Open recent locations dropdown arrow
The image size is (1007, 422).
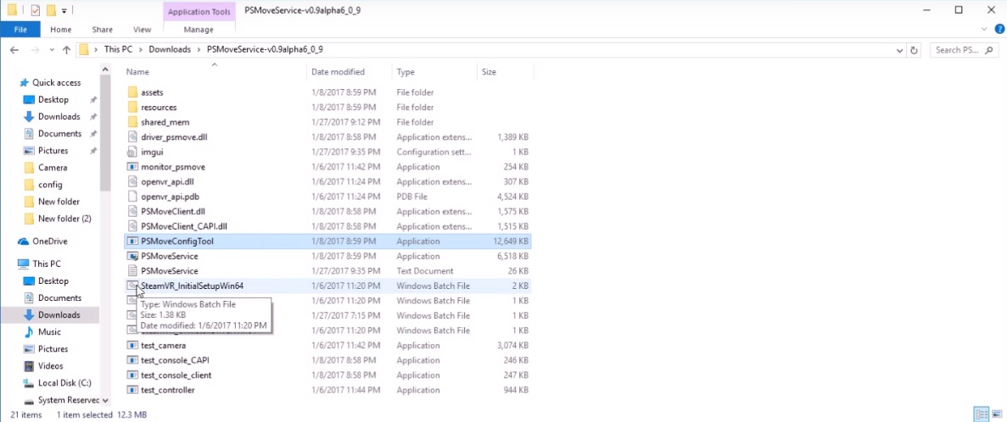(x=52, y=49)
